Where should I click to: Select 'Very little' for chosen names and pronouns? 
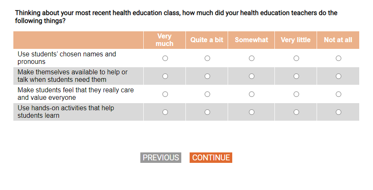tap(296, 58)
